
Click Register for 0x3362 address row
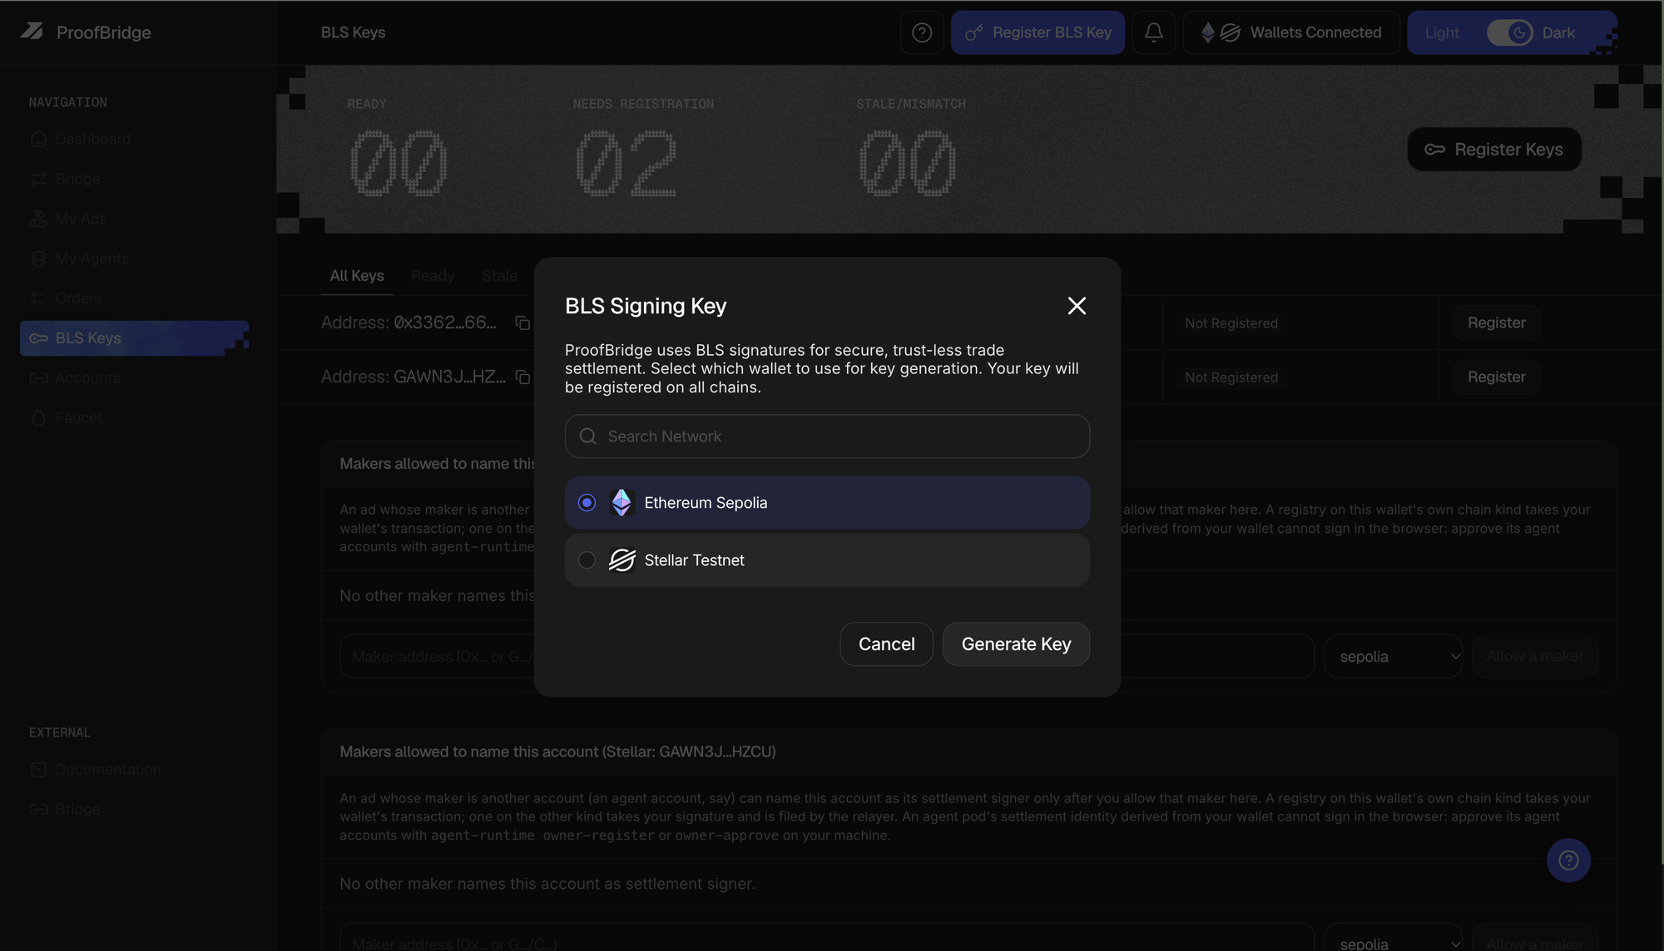tap(1496, 323)
